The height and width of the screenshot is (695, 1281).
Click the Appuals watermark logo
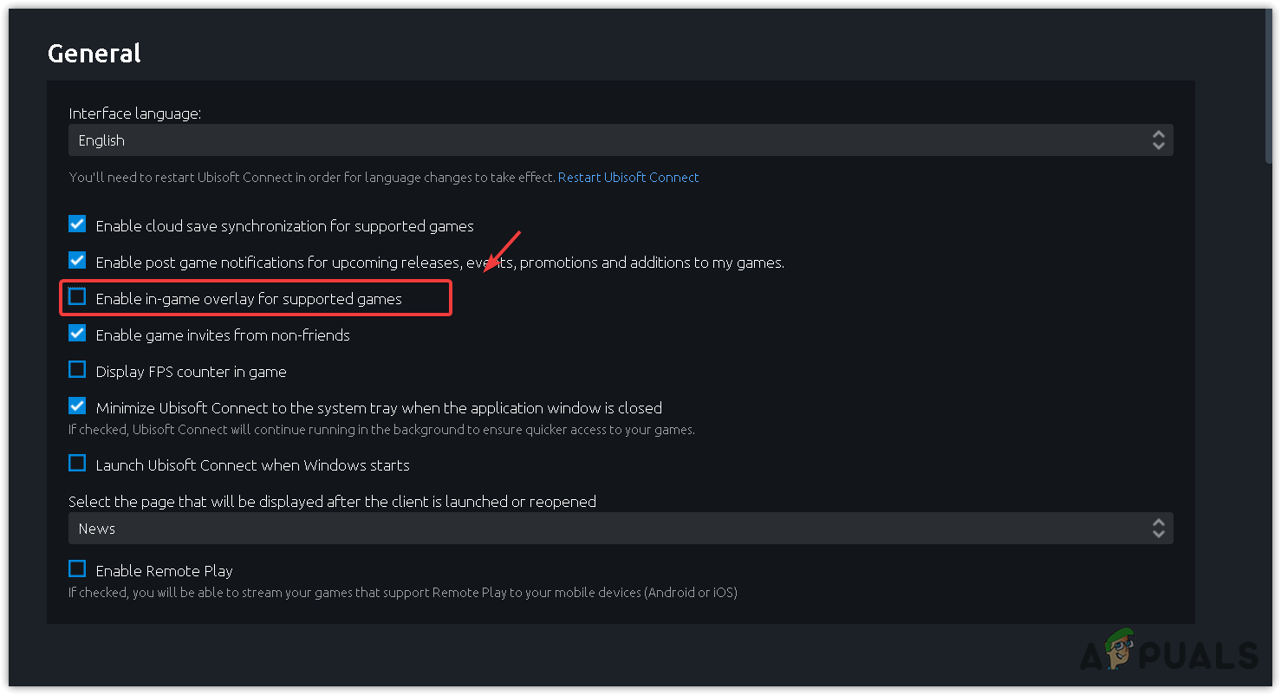click(x=1168, y=654)
